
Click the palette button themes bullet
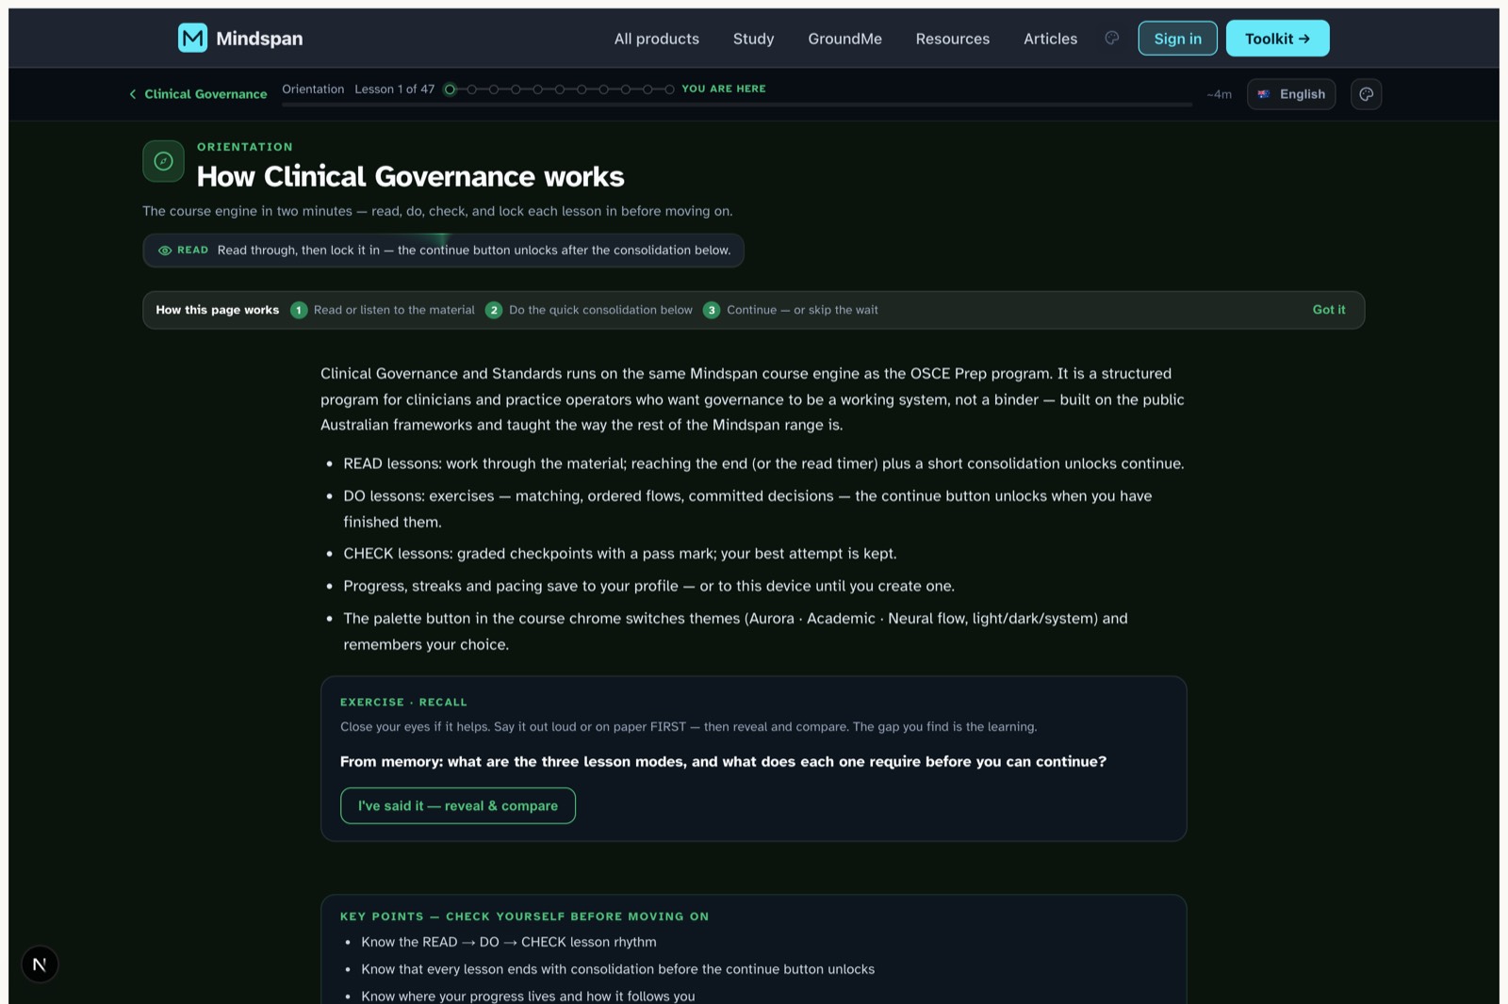pyautogui.click(x=735, y=631)
